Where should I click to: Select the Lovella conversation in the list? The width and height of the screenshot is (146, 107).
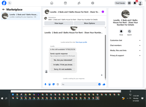tap(20, 16)
